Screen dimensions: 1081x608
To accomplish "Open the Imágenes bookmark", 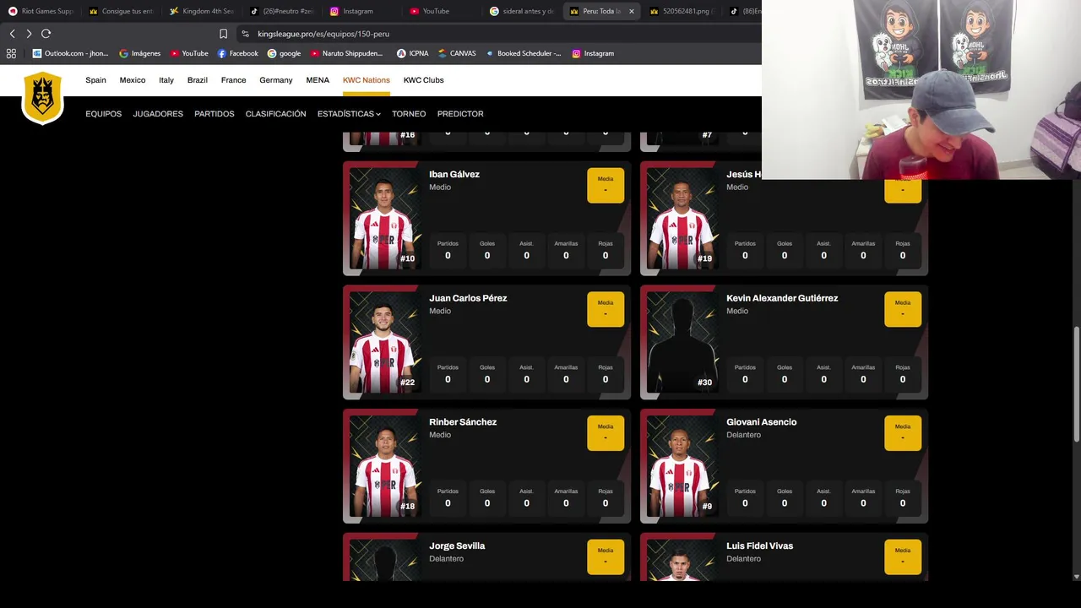I will [x=139, y=53].
